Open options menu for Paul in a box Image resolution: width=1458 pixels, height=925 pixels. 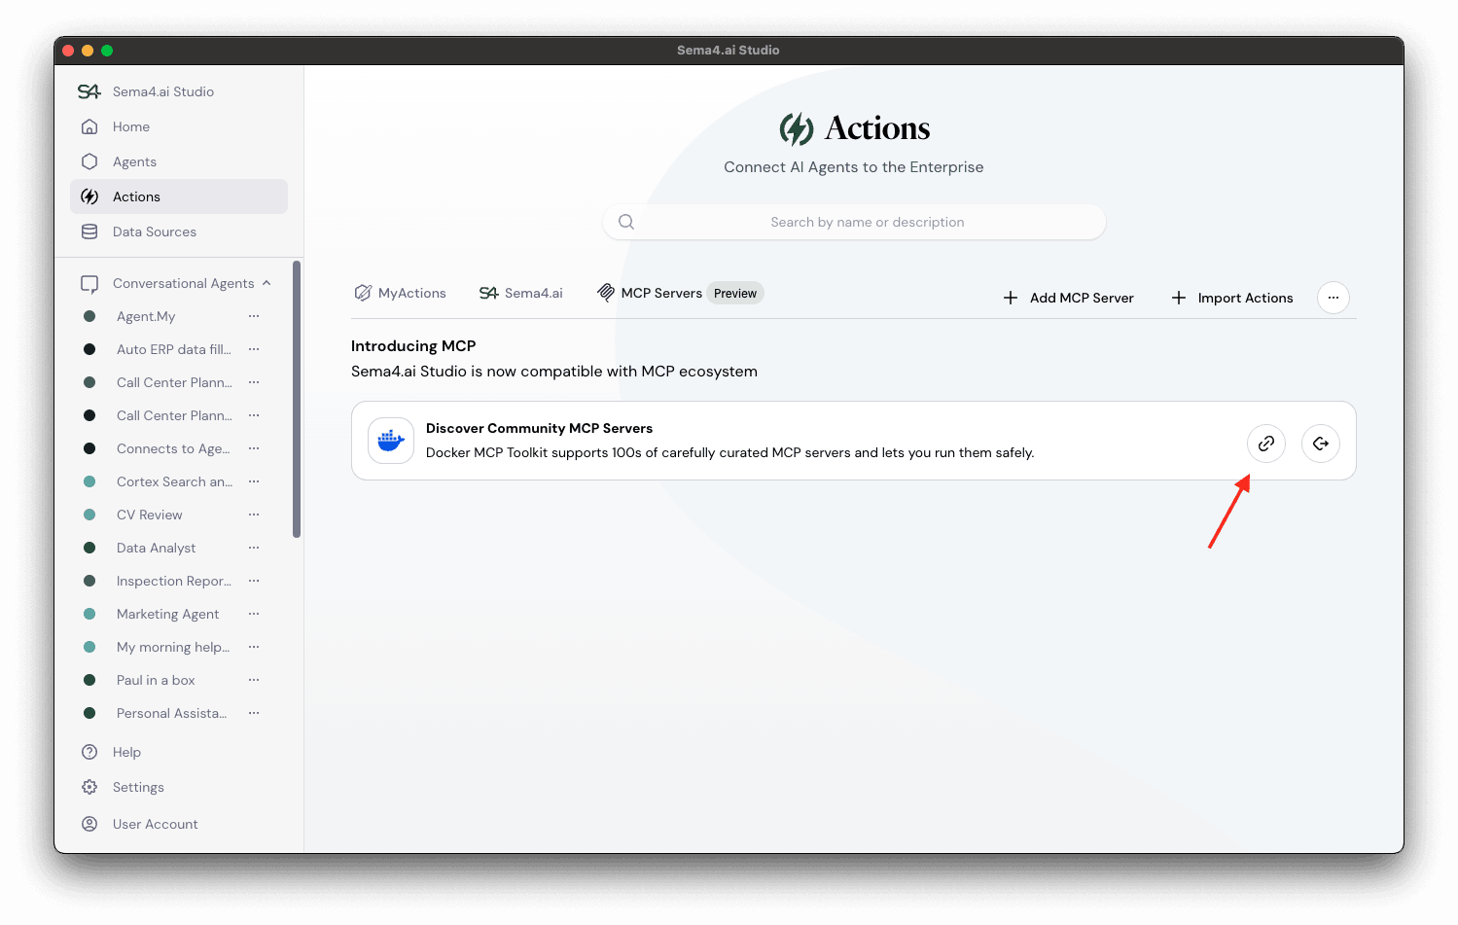tap(254, 680)
